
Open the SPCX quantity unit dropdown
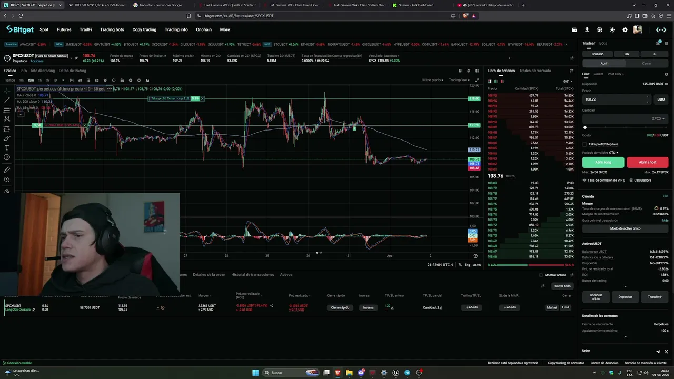[658, 119]
